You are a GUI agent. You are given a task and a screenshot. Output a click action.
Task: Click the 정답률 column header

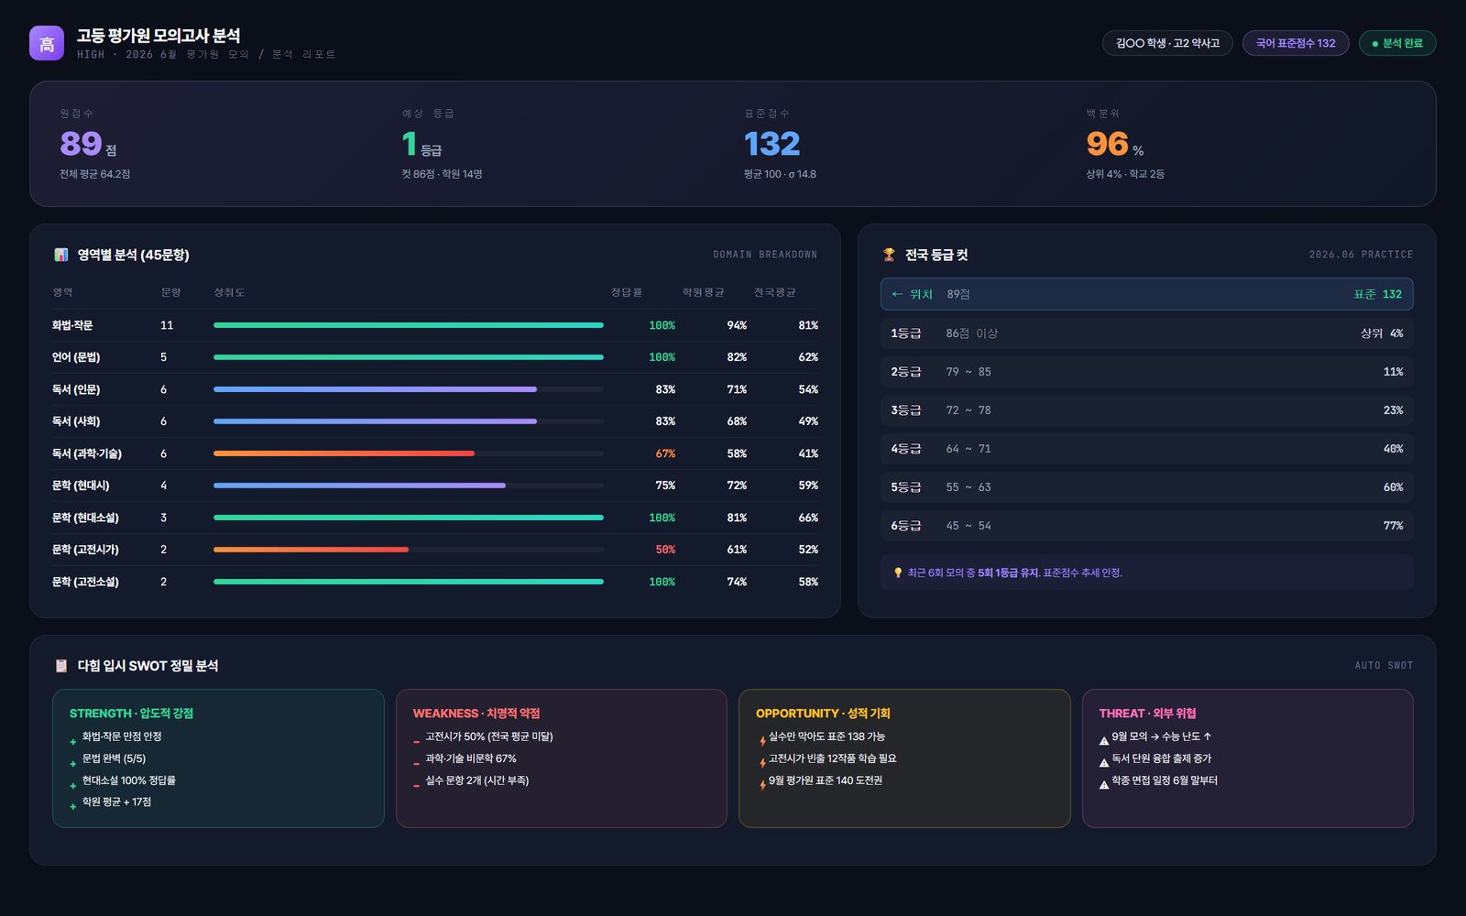627,292
